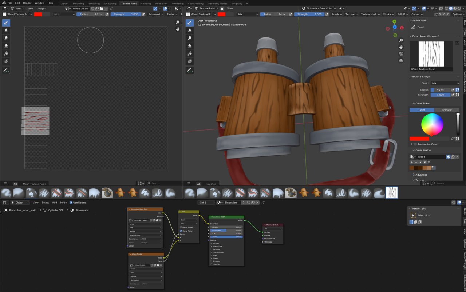Select the Smear tool below the Soften tool
Viewport: 466px width, 292px height.
(6, 38)
